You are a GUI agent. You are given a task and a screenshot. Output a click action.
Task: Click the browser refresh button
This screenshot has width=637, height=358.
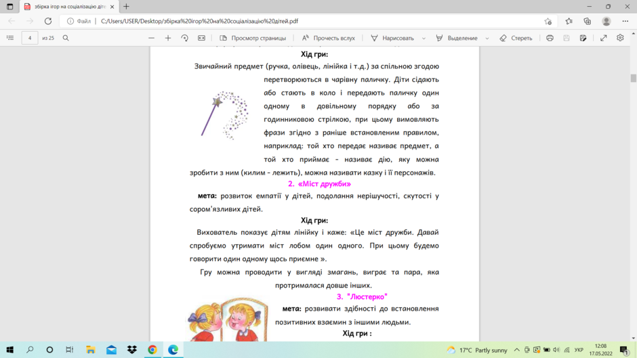(48, 21)
